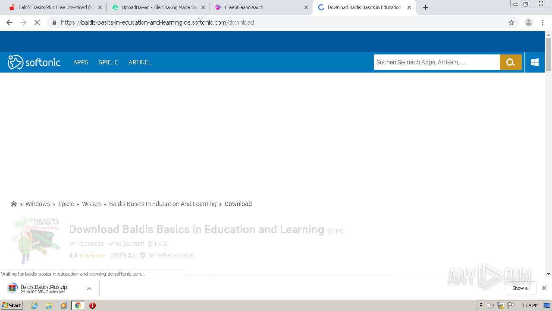Click the V 1.4.3 version text
Screen dimensions: 552x311
[x=158, y=244]
